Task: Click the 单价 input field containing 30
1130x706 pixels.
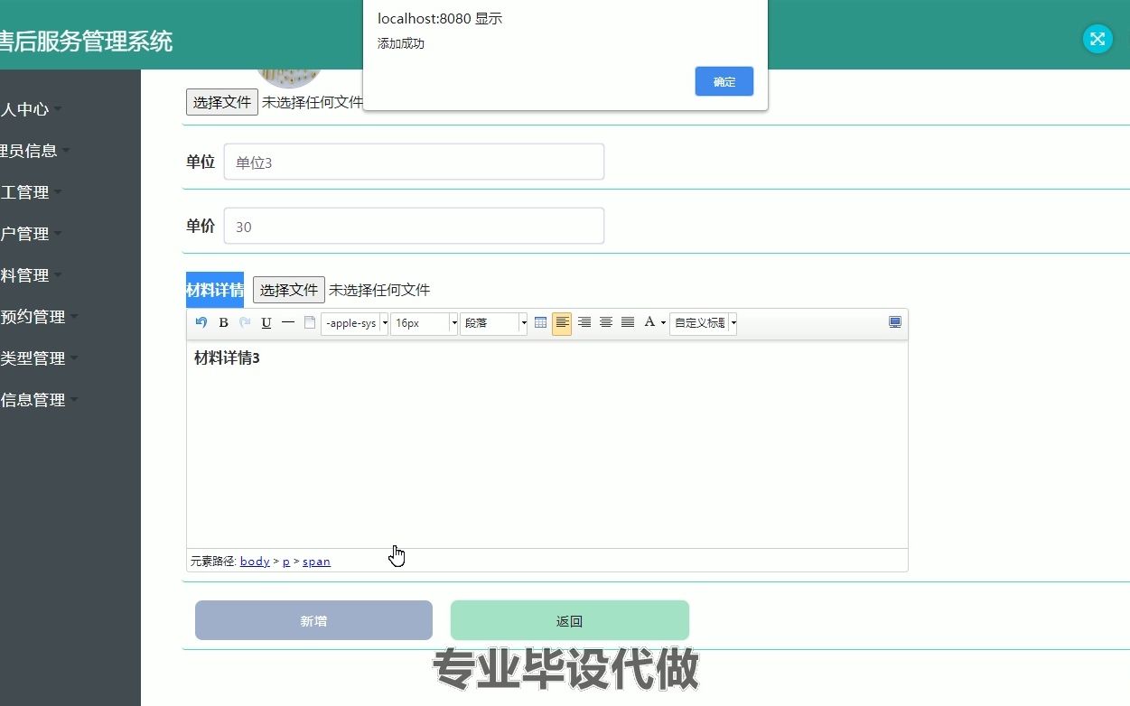Action: 414,227
